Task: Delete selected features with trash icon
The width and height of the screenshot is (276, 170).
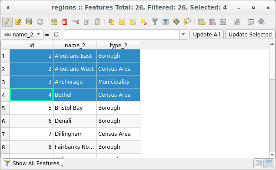Action: [x=65, y=22]
